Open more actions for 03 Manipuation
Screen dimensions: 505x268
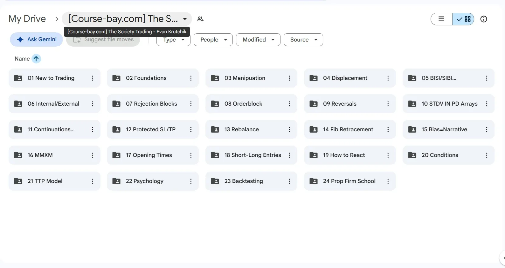click(289, 78)
